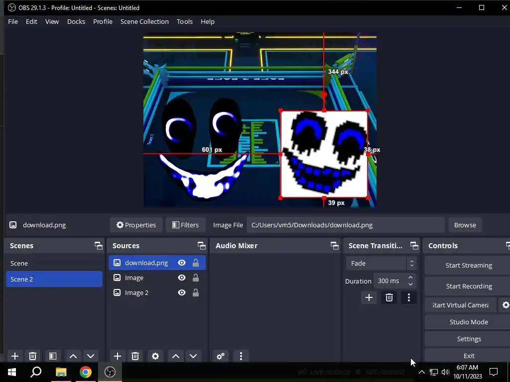Open transition properties three-dot menu

pos(408,297)
